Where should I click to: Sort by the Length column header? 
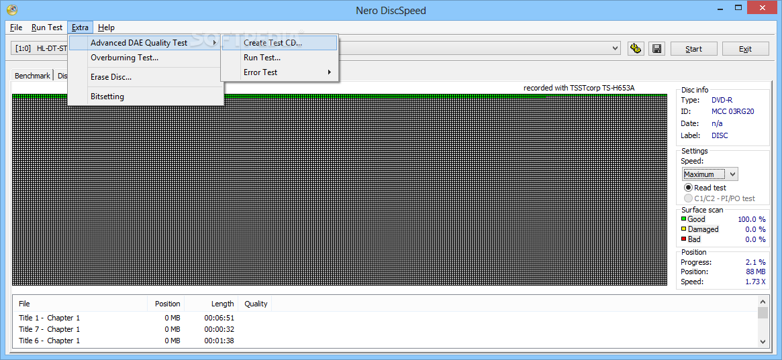click(211, 304)
